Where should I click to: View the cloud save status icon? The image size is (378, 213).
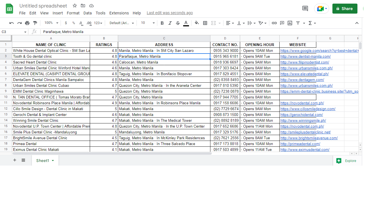tap(91, 6)
